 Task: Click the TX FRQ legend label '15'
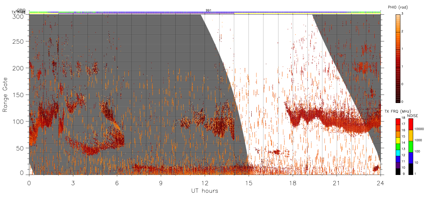403,137
